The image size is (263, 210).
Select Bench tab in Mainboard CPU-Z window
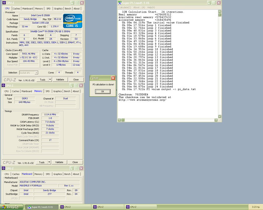[67, 174]
